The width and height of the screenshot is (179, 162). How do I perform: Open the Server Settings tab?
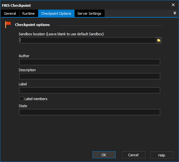89,13
